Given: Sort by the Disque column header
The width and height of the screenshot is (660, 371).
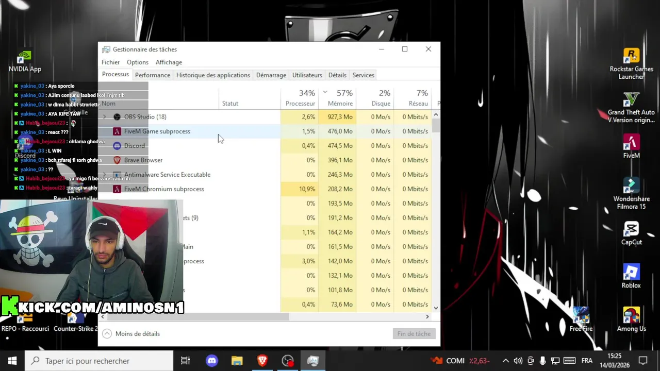Looking at the screenshot, I should point(375,98).
